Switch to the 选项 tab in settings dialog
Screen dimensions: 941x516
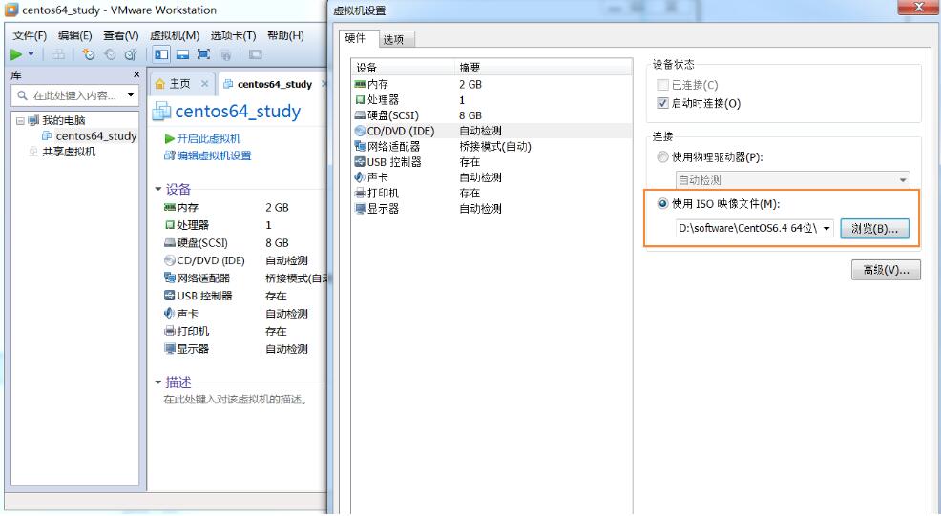coord(394,40)
